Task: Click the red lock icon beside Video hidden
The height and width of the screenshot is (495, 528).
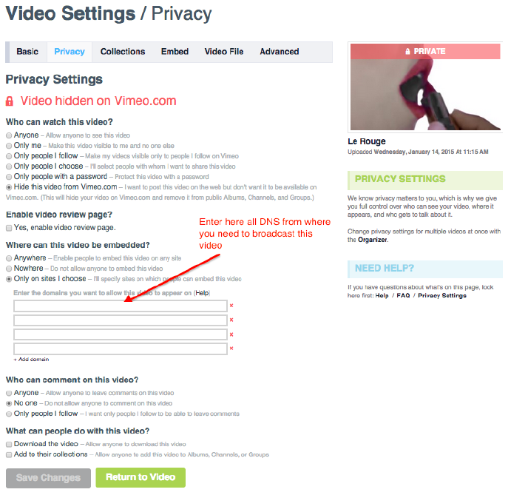Action: click(10, 101)
